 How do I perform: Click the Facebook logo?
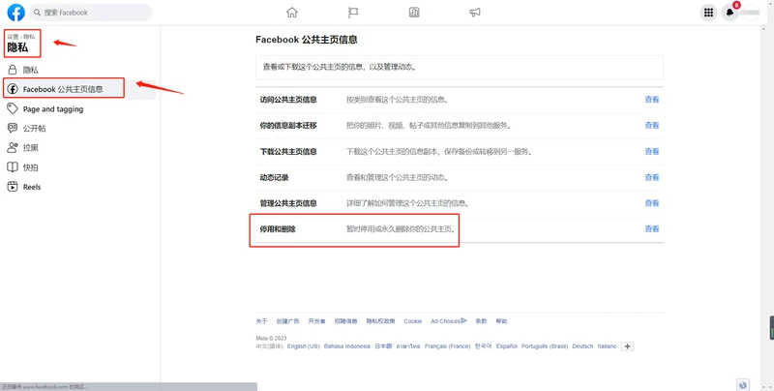15,13
